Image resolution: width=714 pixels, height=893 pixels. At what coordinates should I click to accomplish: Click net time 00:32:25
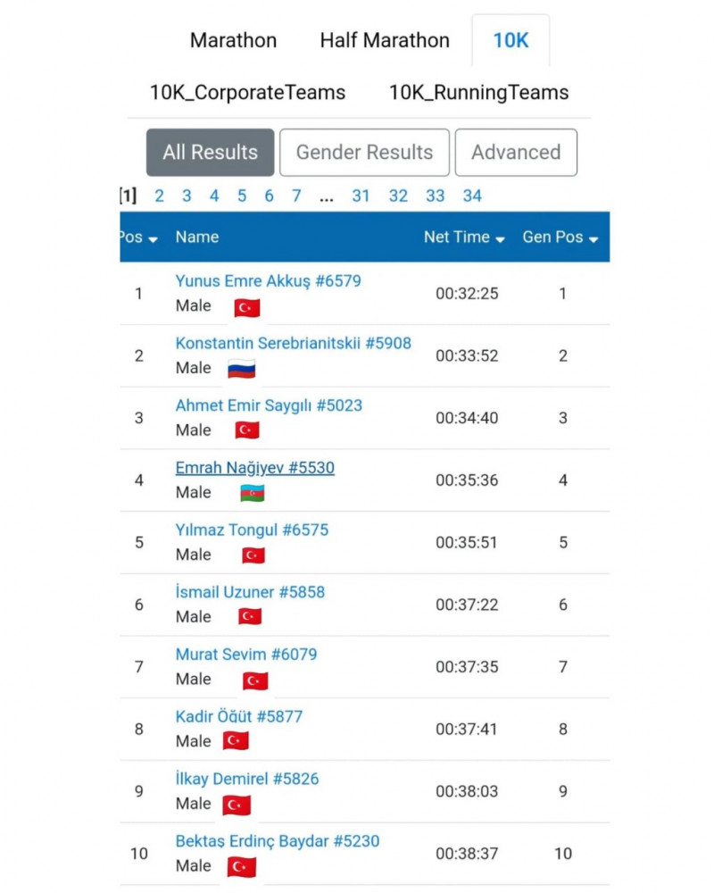(467, 293)
